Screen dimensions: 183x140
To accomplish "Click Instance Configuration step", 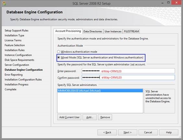I will tap(18, 55).
